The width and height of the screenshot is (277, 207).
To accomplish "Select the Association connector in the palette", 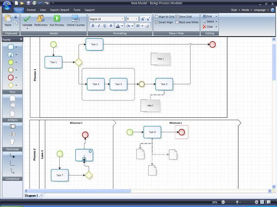I will tap(12, 163).
